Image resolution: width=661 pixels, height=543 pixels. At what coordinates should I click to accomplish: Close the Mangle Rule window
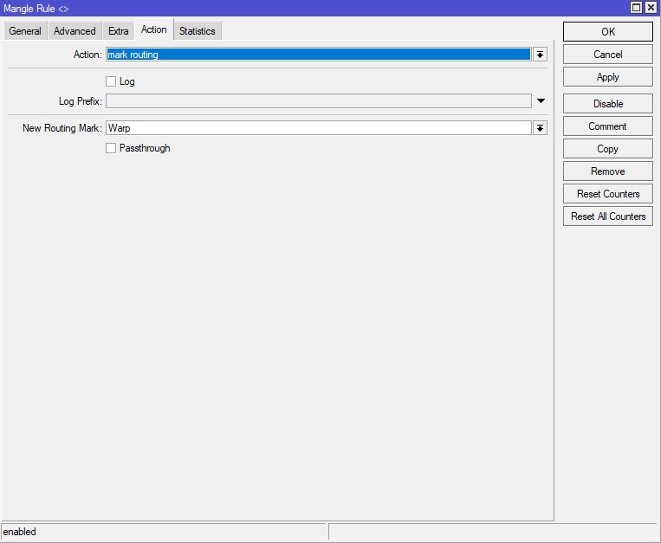point(651,8)
